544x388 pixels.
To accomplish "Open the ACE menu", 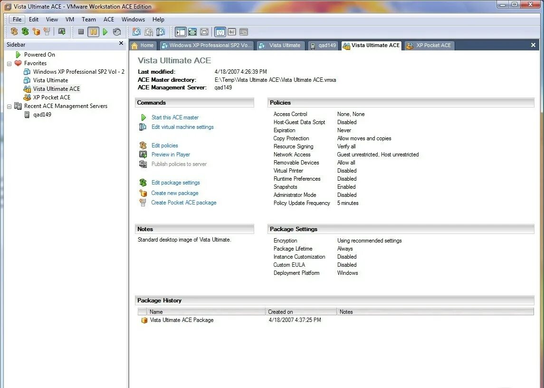I will click(x=109, y=19).
